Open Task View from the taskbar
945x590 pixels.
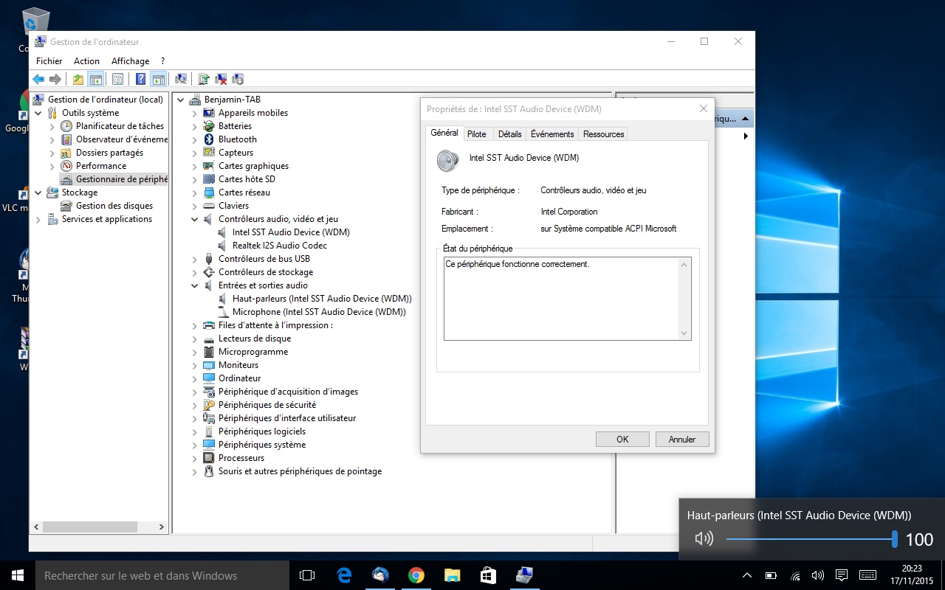307,575
